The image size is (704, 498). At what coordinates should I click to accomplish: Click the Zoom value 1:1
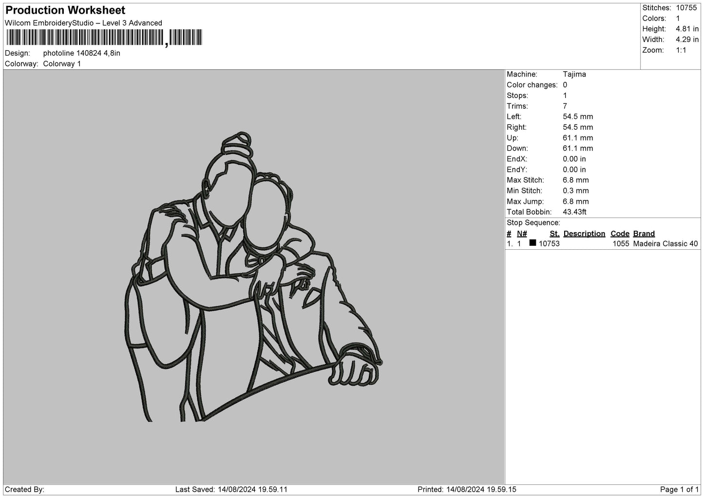coord(681,50)
